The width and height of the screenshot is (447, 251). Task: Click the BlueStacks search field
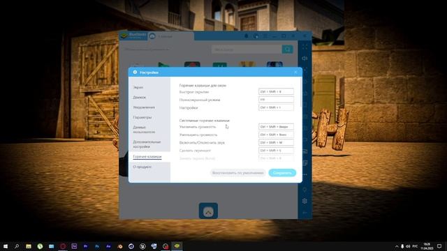[247, 50]
